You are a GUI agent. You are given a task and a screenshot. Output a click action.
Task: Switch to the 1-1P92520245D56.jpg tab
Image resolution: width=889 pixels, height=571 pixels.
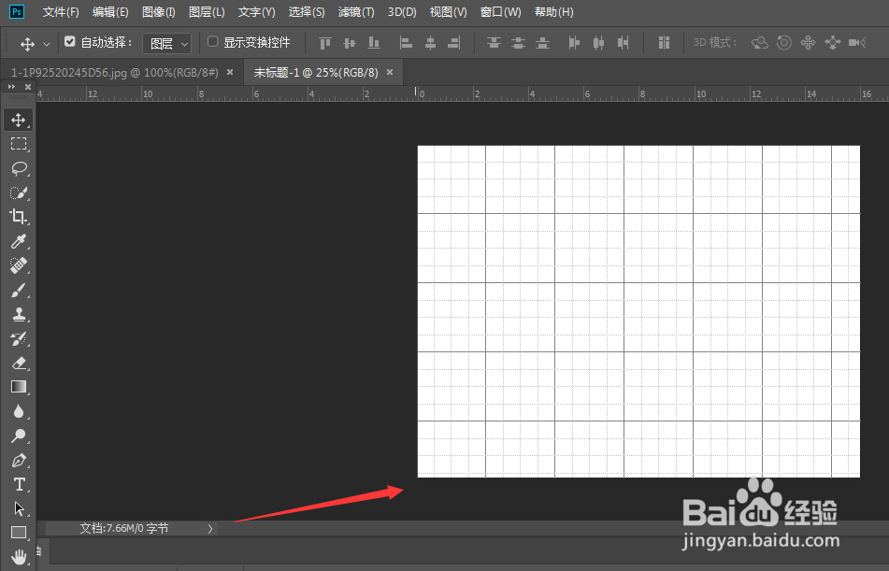pos(115,73)
